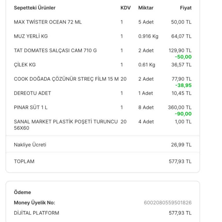The height and width of the screenshot is (222, 222).
Task: Click the KDV column header
Action: point(125,8)
